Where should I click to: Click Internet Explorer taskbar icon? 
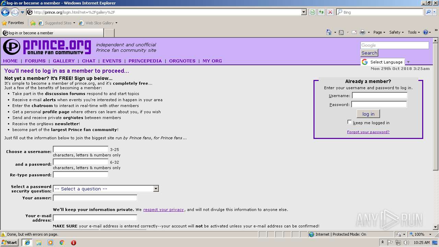27,242
